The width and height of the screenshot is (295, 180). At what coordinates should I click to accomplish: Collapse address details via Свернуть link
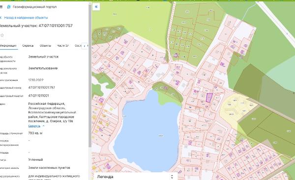(34, 126)
